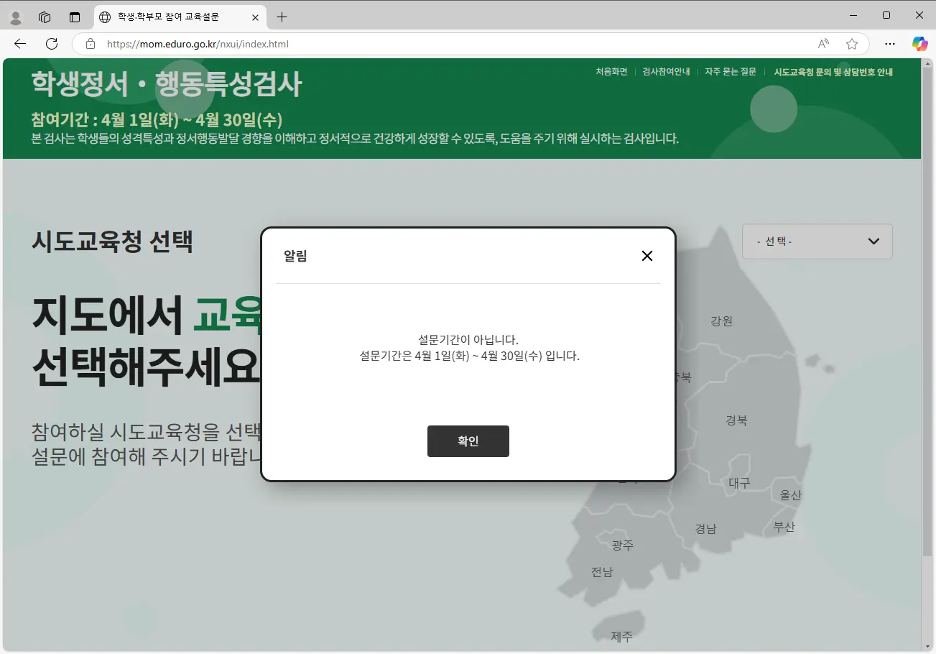The height and width of the screenshot is (654, 936).
Task: Open the 처음화면 link
Action: 611,72
